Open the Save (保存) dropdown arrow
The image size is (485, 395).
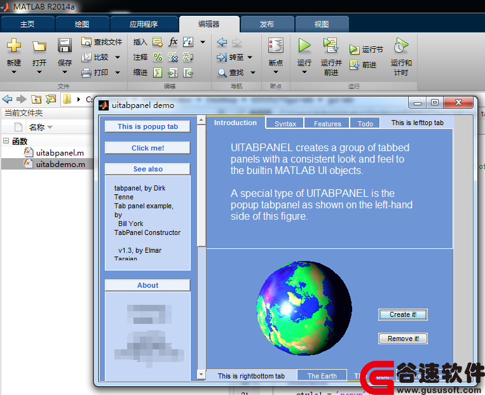(x=65, y=72)
